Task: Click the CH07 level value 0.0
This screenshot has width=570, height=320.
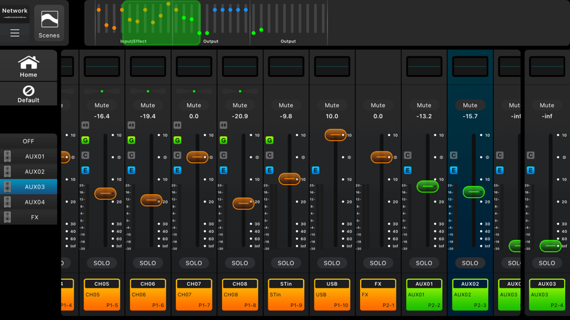Action: pos(194,116)
